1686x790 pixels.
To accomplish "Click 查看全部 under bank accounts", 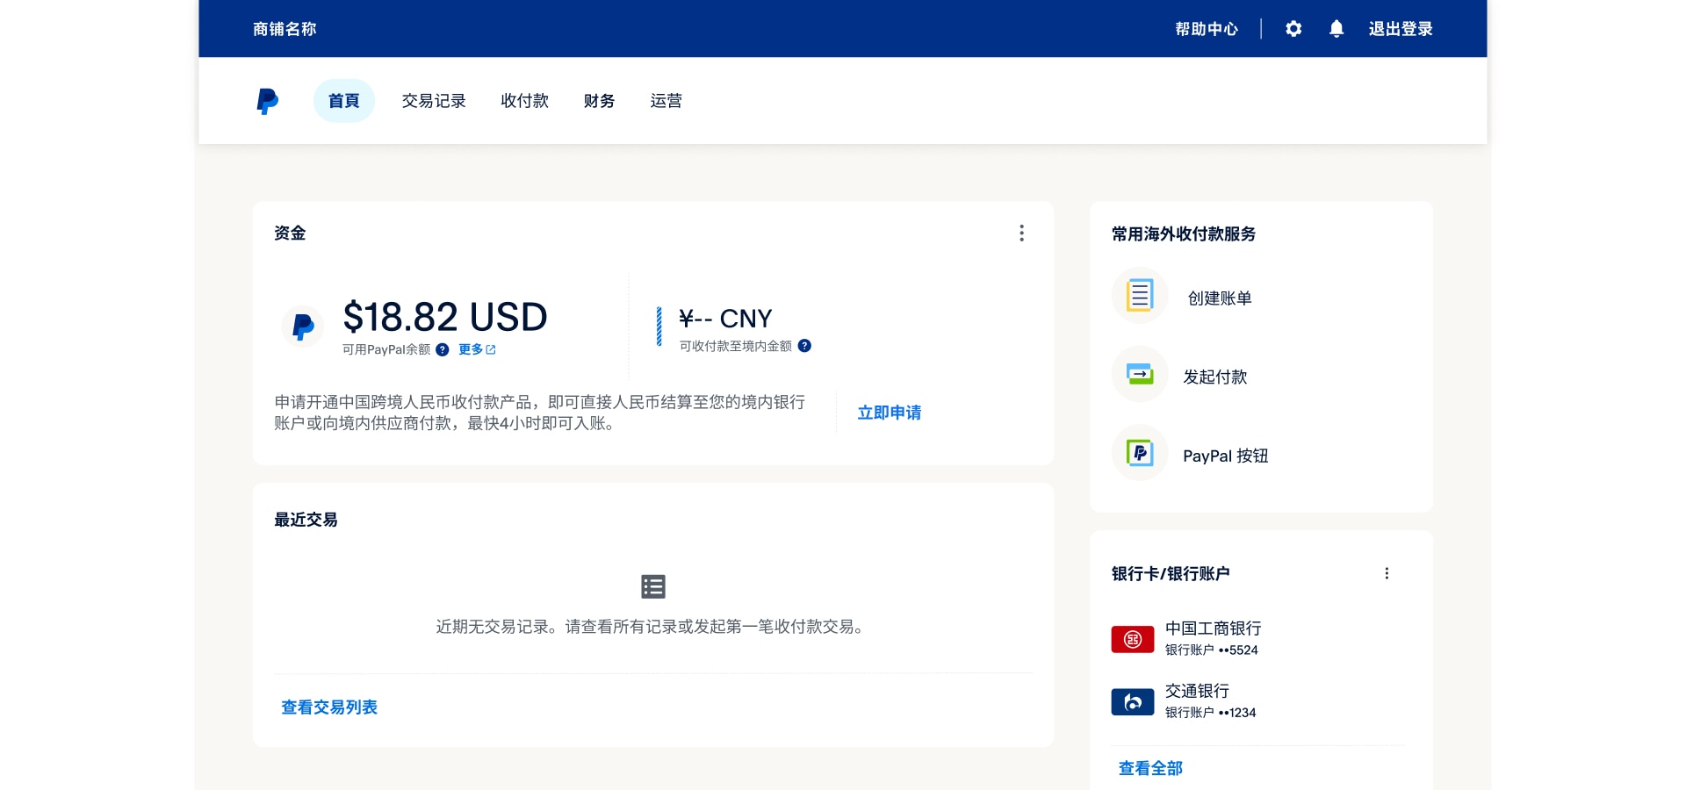I will pyautogui.click(x=1150, y=768).
